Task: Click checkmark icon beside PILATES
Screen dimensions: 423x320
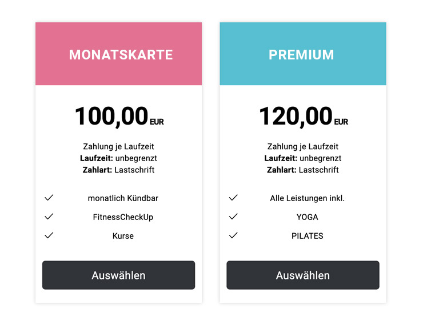Action: [x=233, y=235]
